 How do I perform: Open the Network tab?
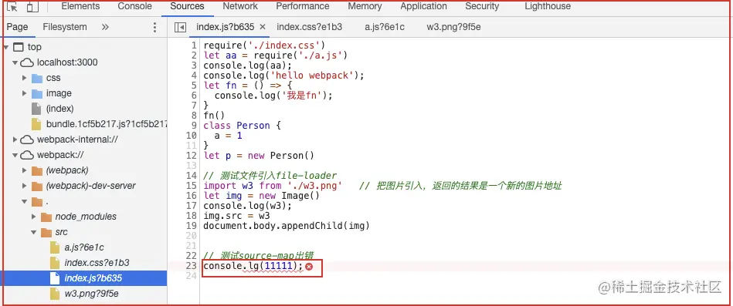click(x=240, y=6)
